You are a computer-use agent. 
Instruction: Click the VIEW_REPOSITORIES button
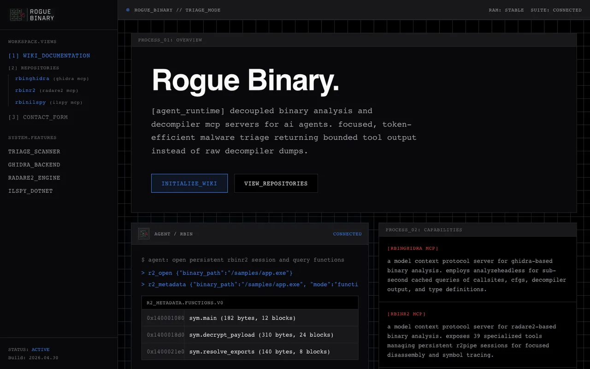(276, 183)
